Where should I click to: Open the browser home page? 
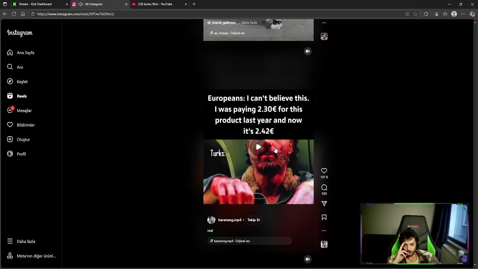point(23,14)
